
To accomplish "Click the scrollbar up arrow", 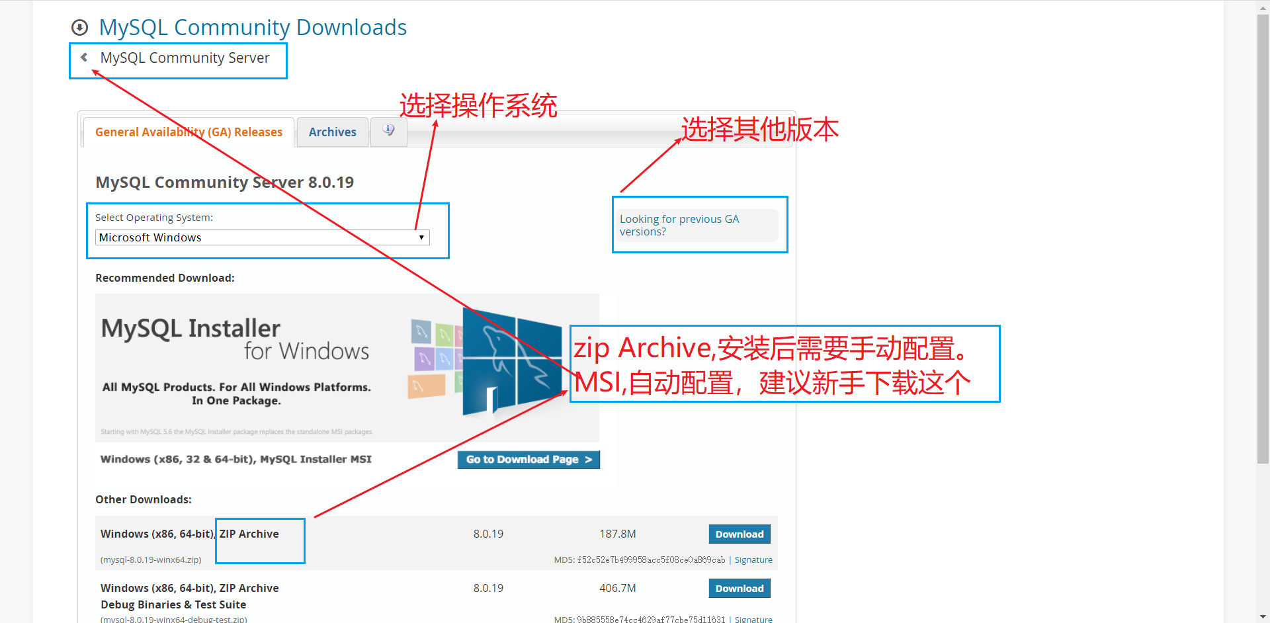I will point(1263,7).
